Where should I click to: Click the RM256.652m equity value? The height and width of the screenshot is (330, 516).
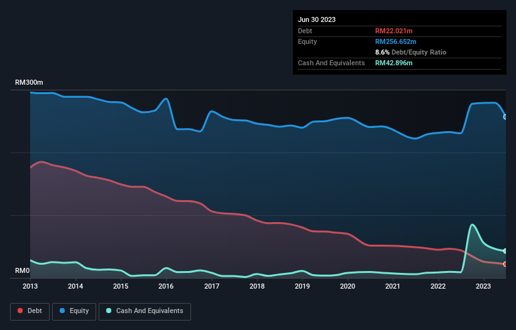pyautogui.click(x=395, y=41)
